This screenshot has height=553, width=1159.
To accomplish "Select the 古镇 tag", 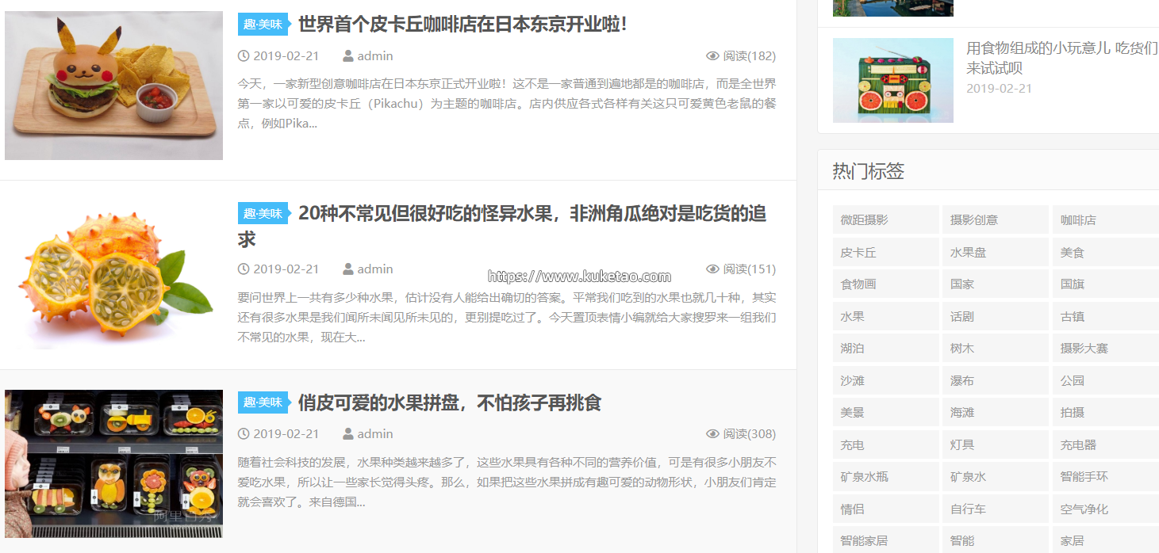I will point(1106,316).
